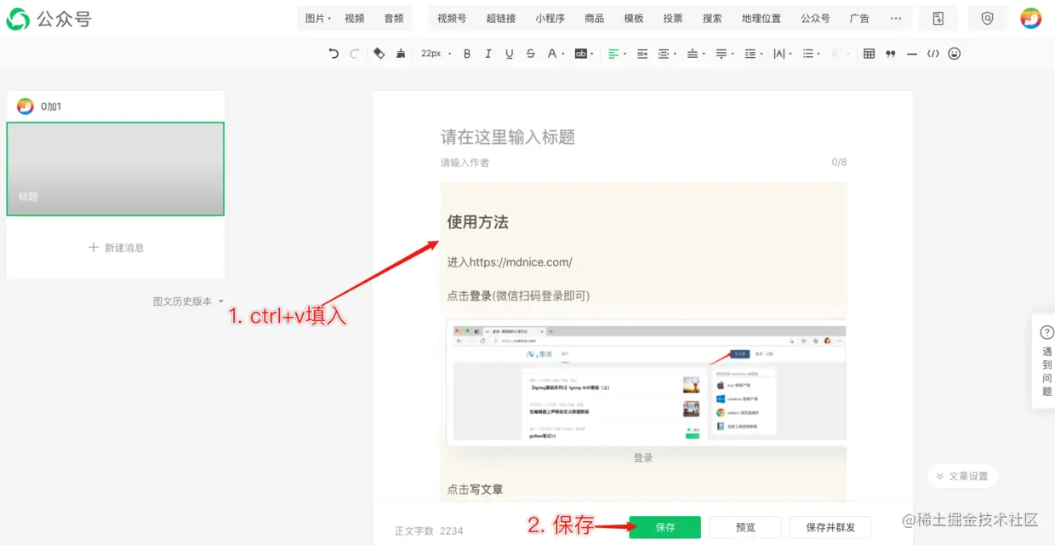This screenshot has width=1055, height=545.
Task: Toggle bold formatting
Action: pos(466,53)
